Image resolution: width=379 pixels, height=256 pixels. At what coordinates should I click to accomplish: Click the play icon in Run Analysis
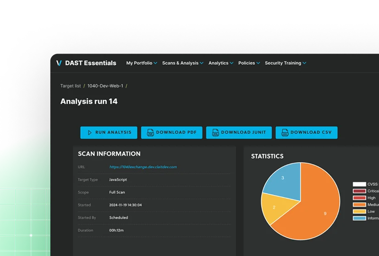[90, 133]
